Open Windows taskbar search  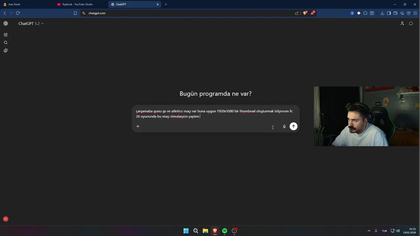pos(196,231)
